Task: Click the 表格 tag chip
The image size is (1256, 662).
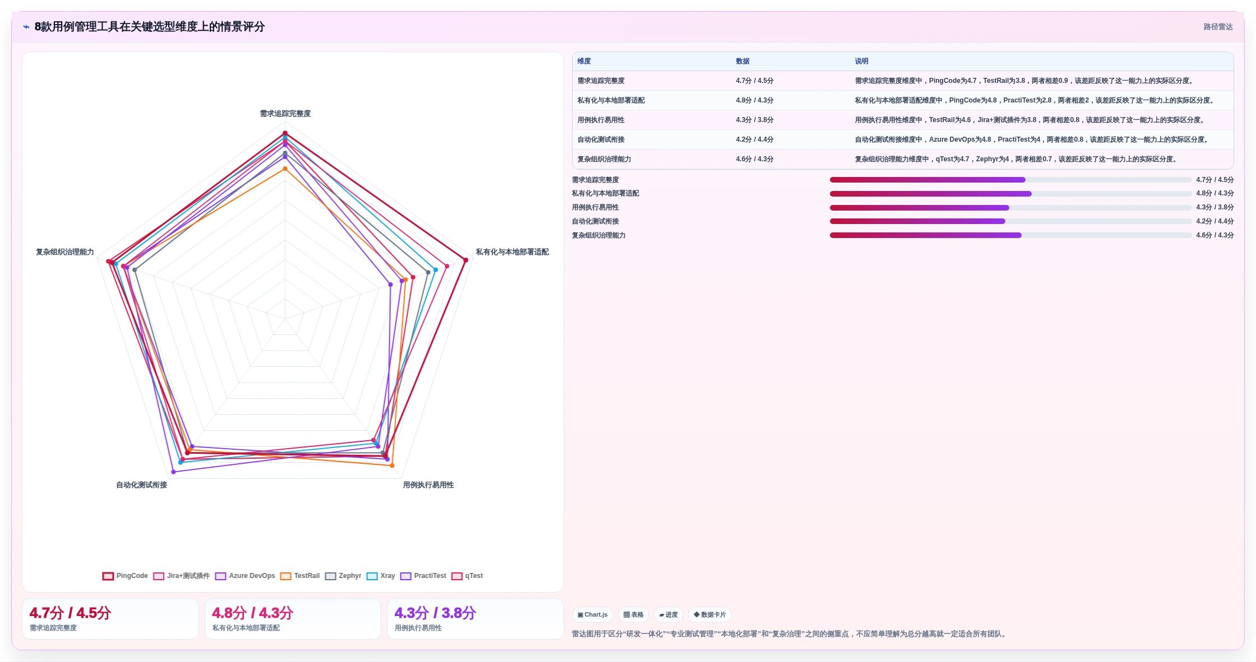Action: (x=634, y=614)
